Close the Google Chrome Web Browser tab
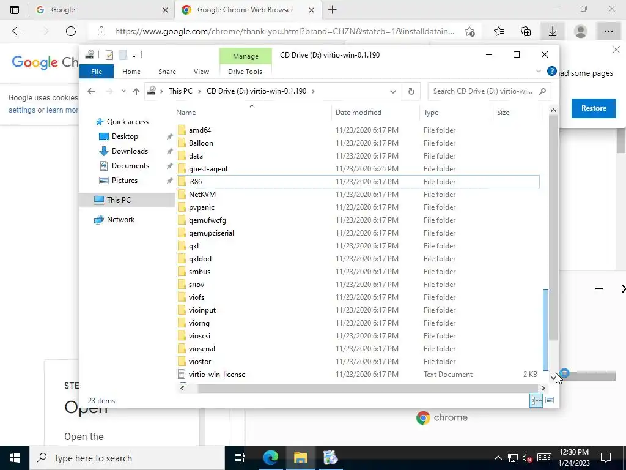626x470 pixels. [x=312, y=10]
